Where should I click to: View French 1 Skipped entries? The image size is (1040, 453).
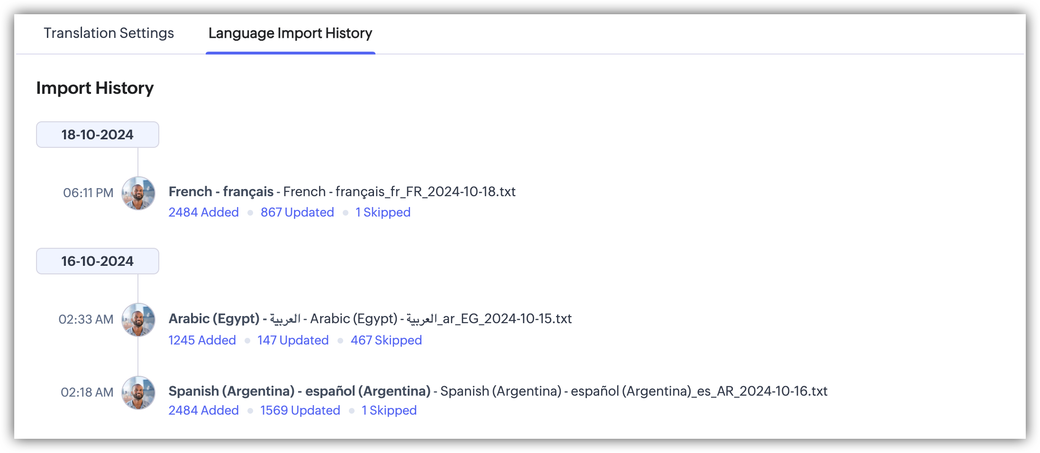tap(383, 212)
